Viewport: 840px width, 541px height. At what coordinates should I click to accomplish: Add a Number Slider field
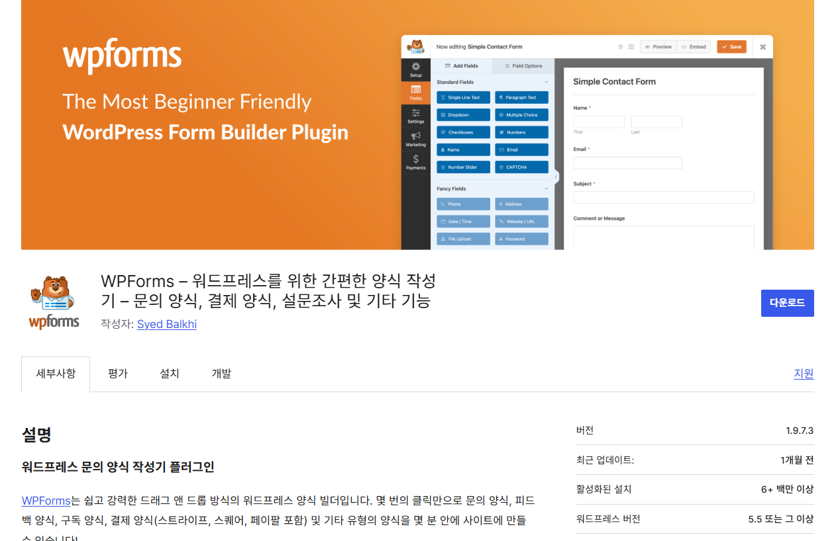(x=464, y=167)
